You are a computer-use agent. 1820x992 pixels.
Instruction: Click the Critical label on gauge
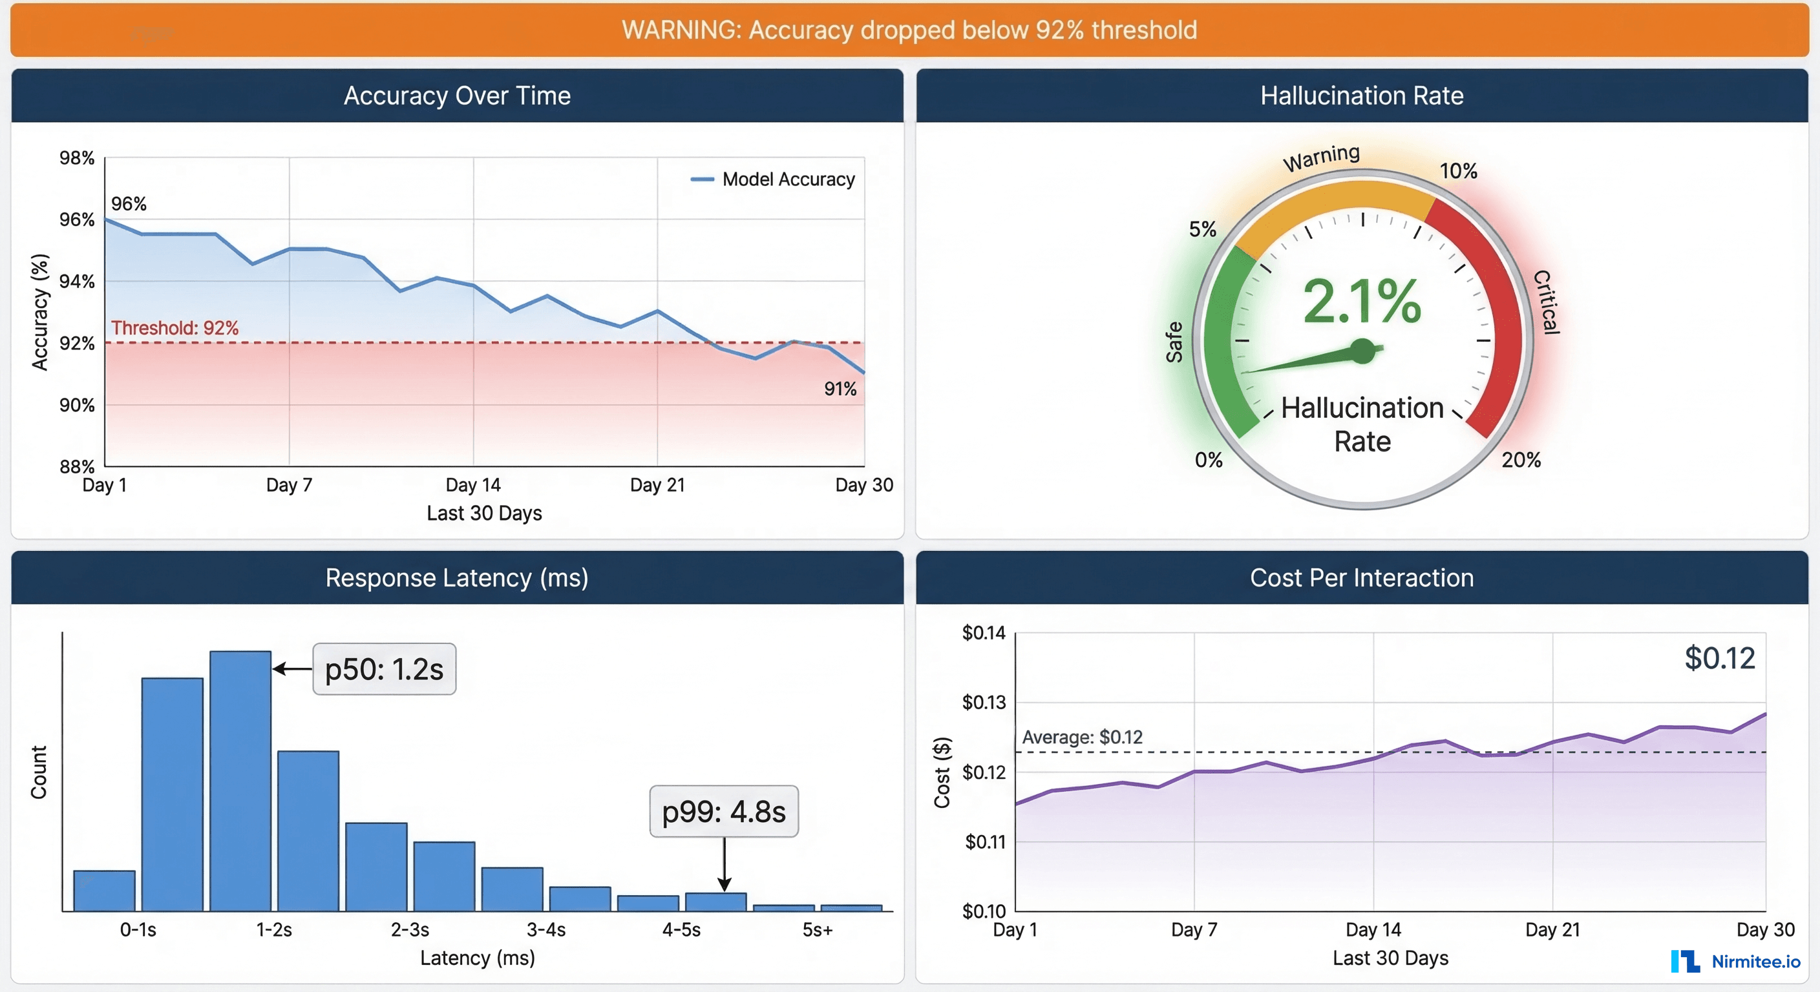(x=1547, y=302)
